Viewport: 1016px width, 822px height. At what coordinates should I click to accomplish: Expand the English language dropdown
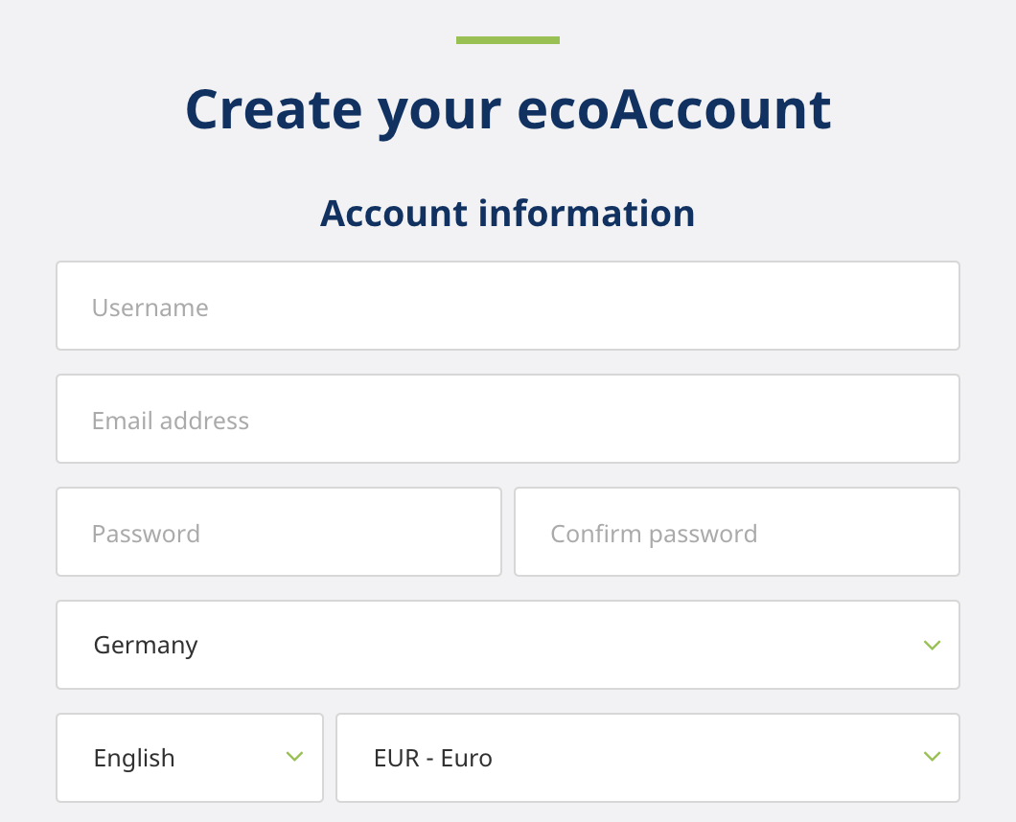[190, 758]
